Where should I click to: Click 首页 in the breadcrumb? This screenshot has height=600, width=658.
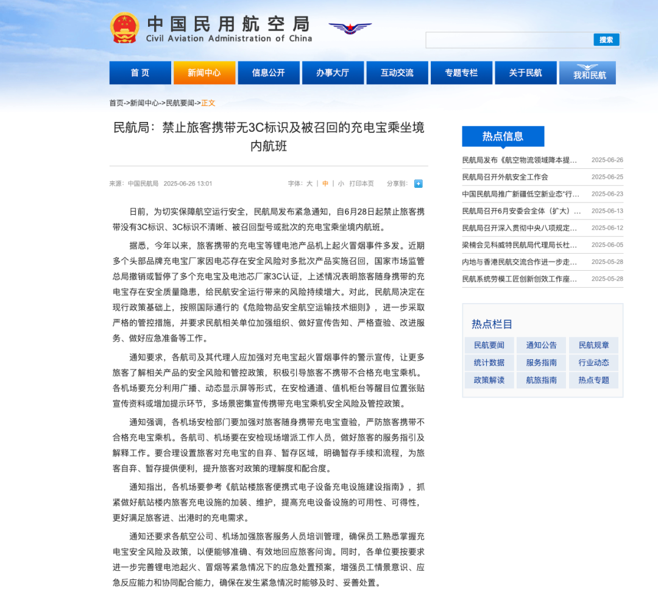116,103
